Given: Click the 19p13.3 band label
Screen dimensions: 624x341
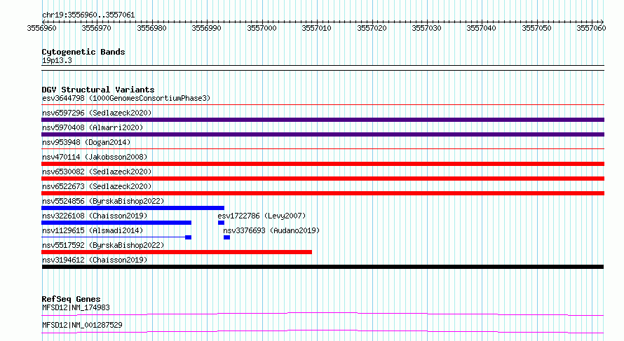Looking at the screenshot, I should point(57,60).
